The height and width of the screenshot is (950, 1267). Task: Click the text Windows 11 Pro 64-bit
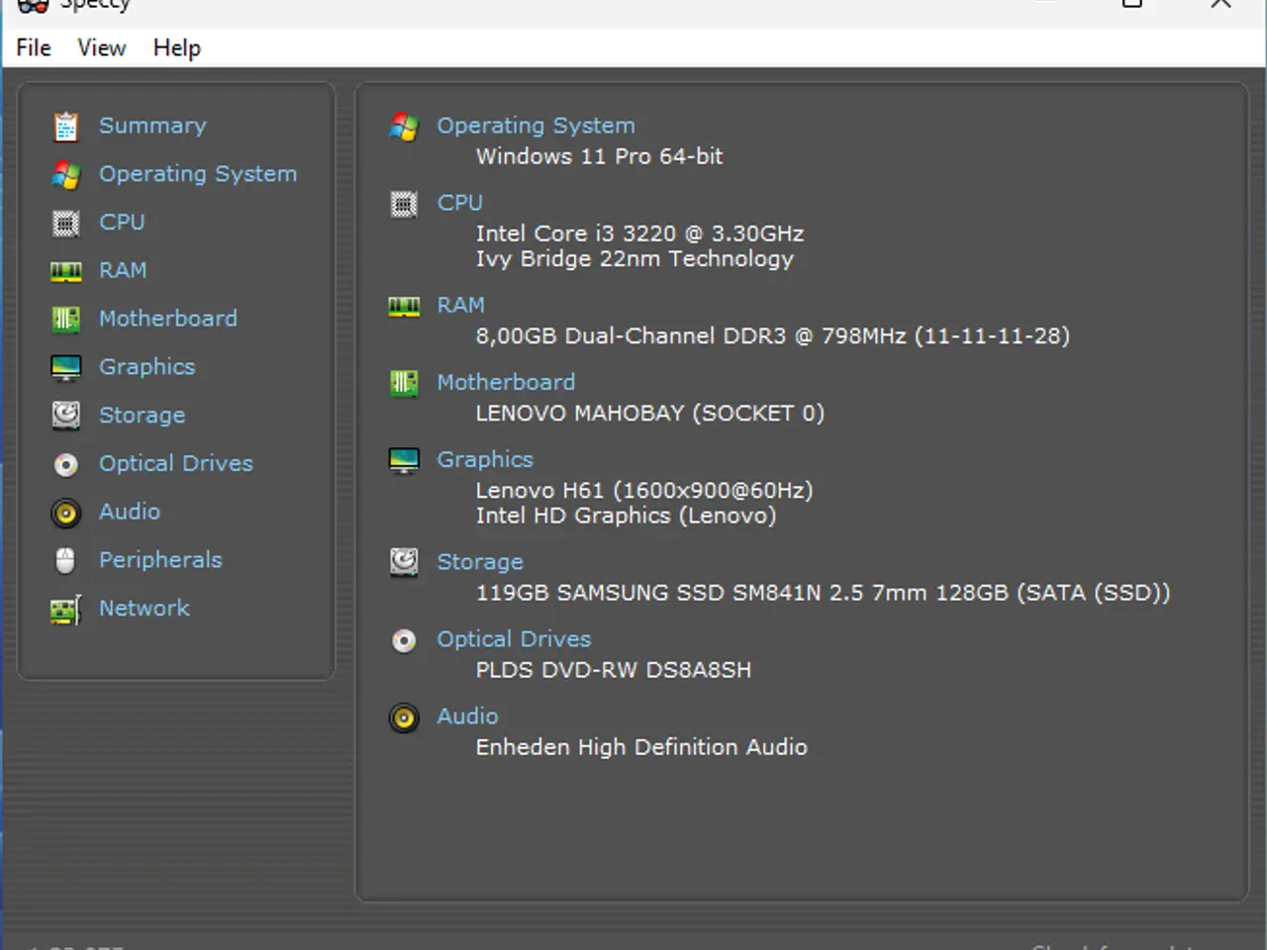pos(600,156)
